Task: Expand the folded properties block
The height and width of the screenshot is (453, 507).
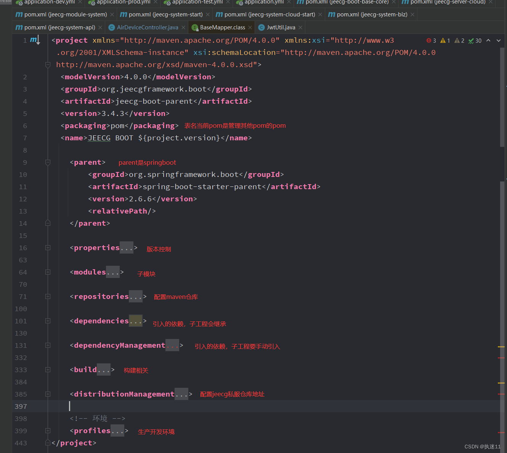Action: [x=48, y=248]
